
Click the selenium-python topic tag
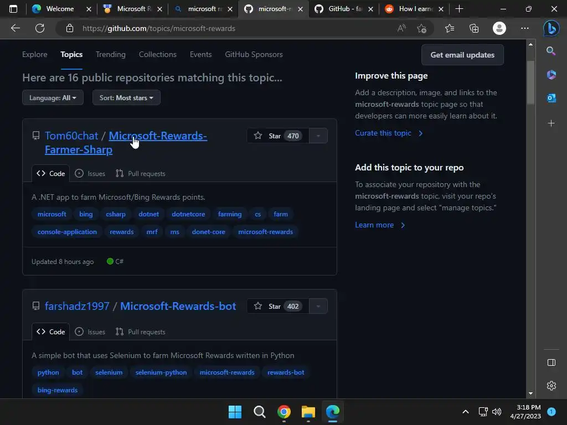[x=161, y=372]
